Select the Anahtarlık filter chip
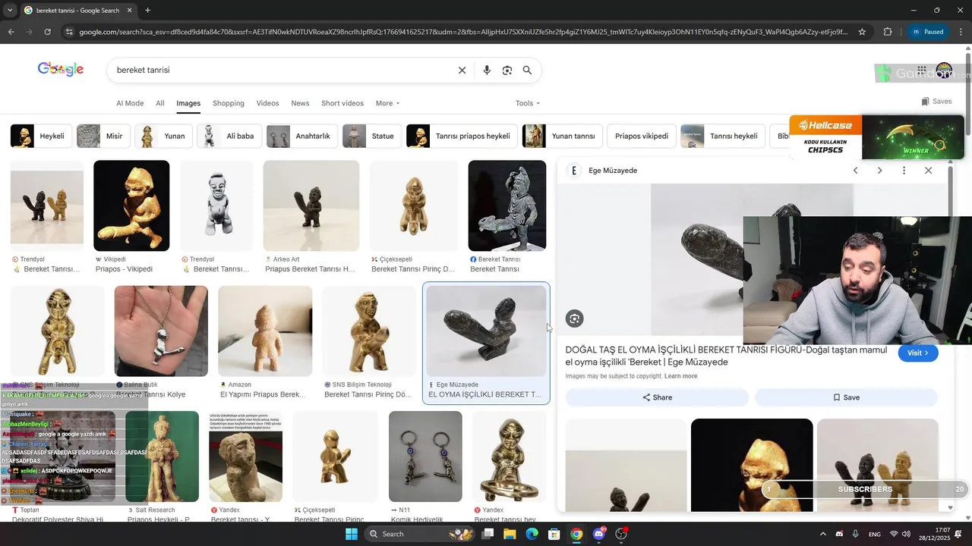 point(302,136)
